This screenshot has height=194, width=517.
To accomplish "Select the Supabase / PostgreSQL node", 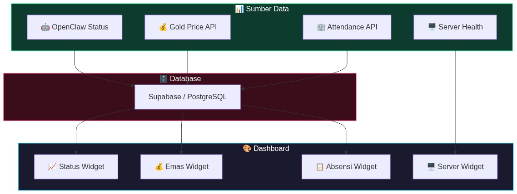I will click(187, 97).
